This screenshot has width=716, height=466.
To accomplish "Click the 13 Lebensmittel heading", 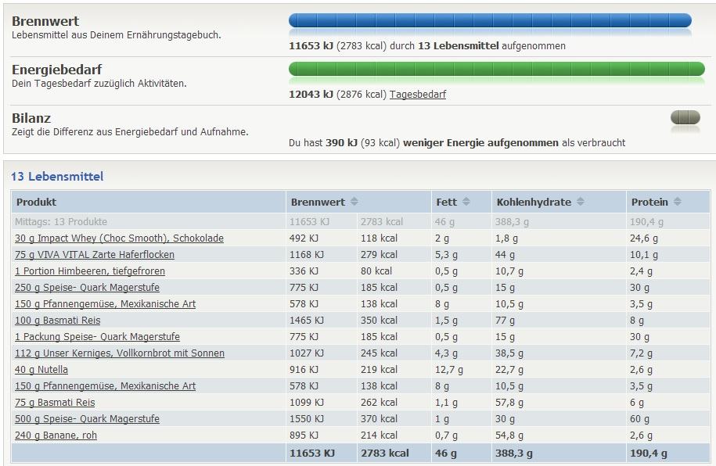I will click(x=57, y=176).
